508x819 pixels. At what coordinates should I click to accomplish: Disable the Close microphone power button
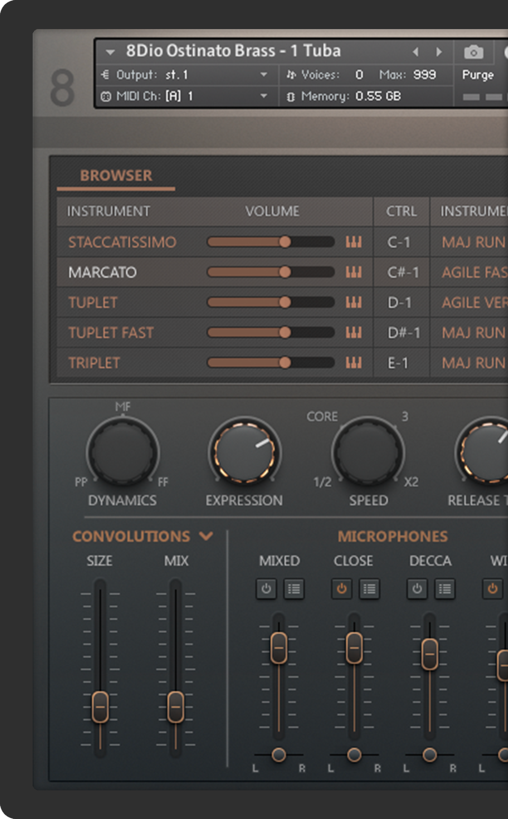[x=342, y=589]
